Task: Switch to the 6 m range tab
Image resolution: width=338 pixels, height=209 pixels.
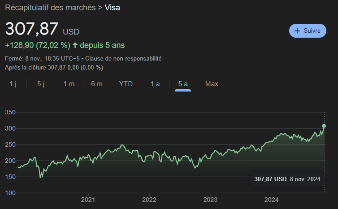Action: point(97,84)
